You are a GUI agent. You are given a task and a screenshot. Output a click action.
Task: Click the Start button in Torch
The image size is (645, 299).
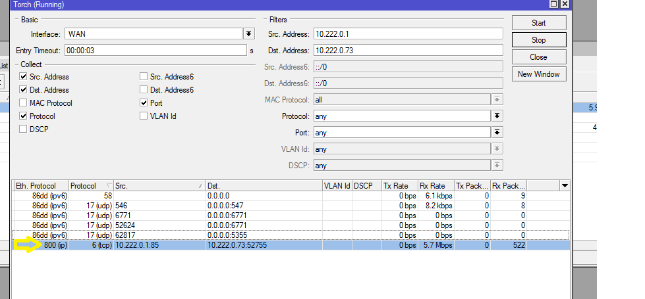click(538, 23)
